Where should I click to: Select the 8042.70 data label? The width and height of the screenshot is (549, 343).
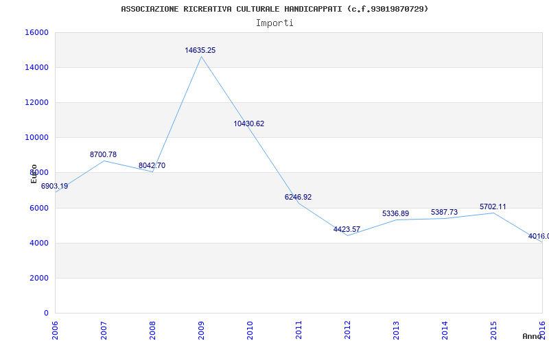coord(152,165)
